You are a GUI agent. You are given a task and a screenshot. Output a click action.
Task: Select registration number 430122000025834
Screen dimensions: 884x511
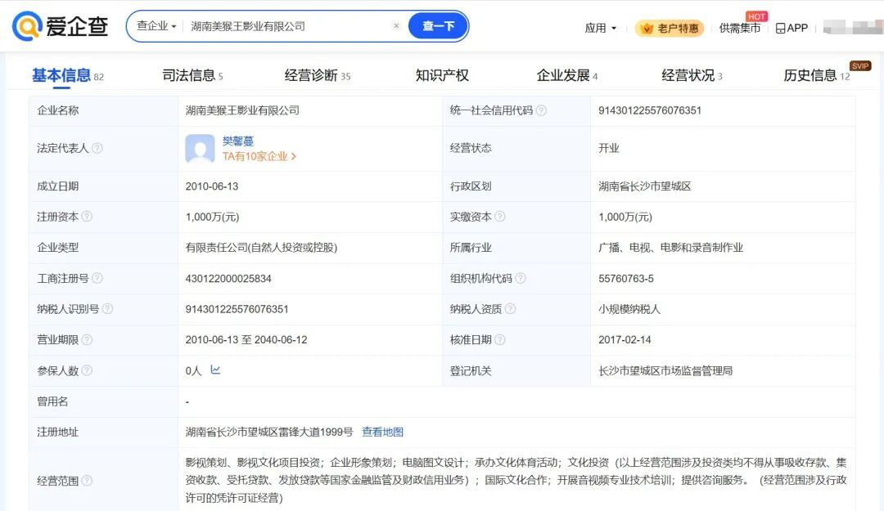(228, 278)
